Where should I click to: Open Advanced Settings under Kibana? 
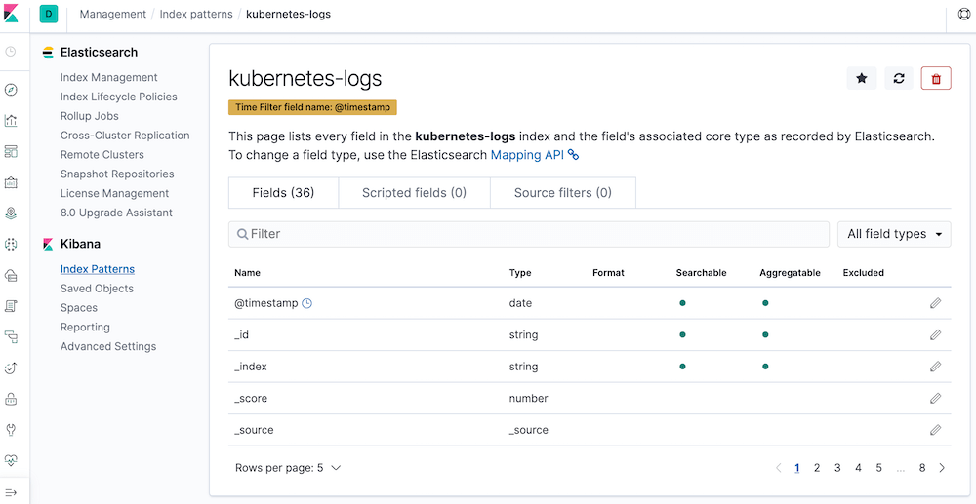(108, 346)
